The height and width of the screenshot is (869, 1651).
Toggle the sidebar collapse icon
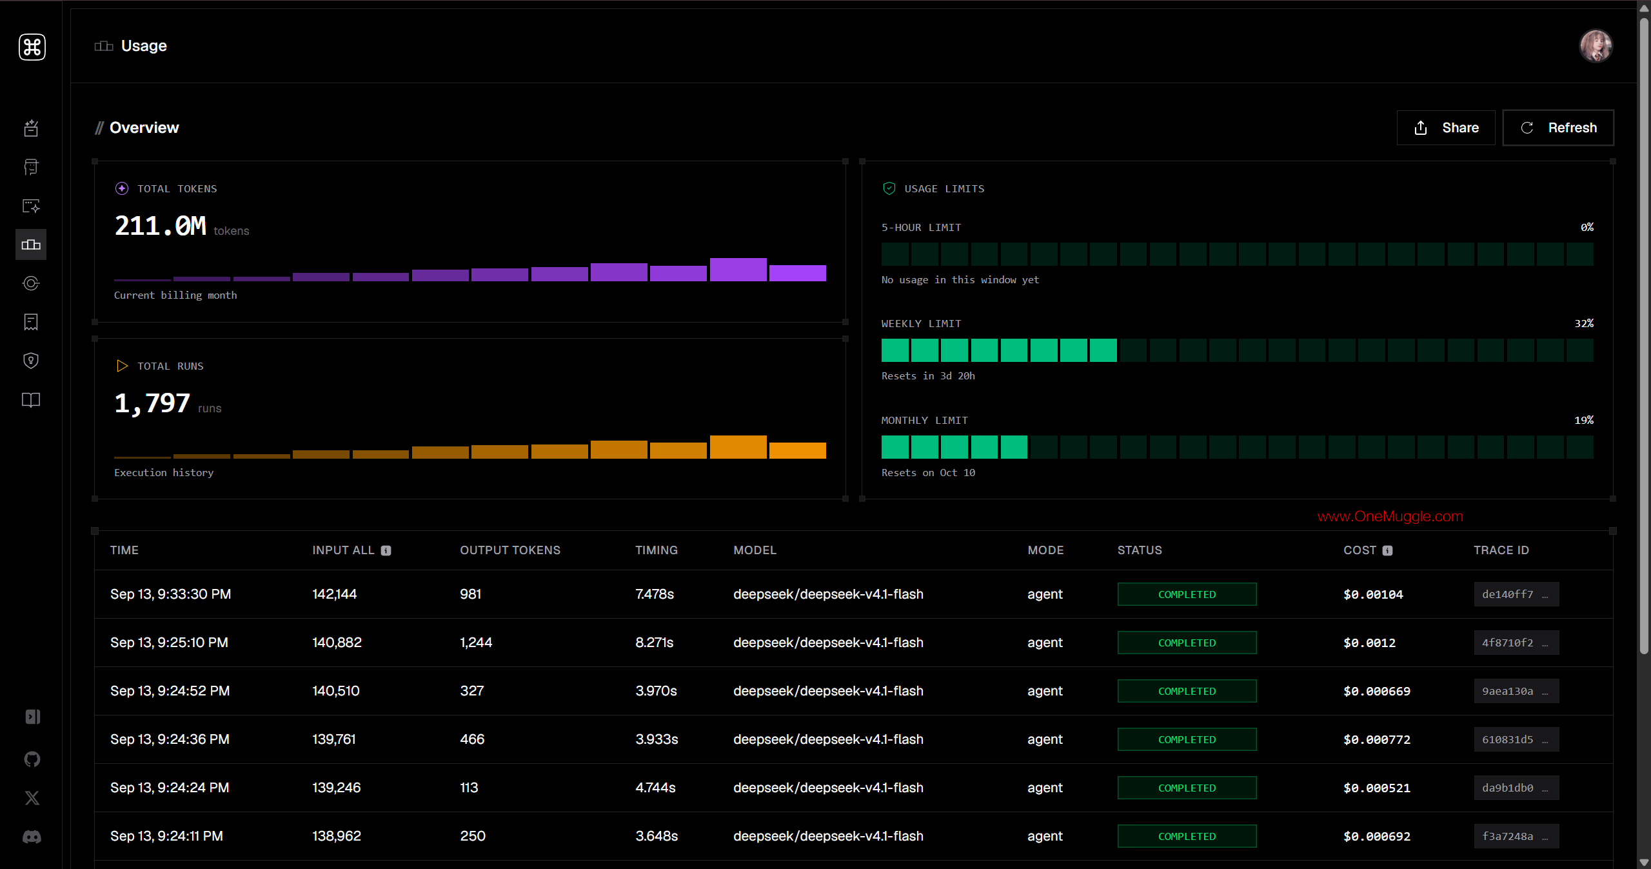point(32,717)
